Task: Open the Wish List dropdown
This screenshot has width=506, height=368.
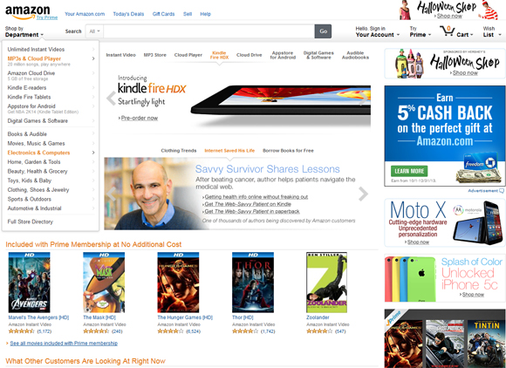Action: (x=492, y=31)
